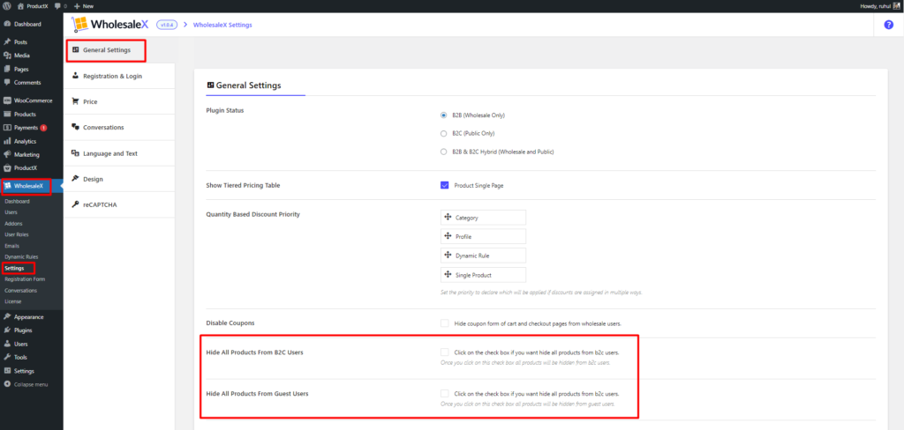Open the WholesaleX Users submenu
The height and width of the screenshot is (430, 904).
11,212
